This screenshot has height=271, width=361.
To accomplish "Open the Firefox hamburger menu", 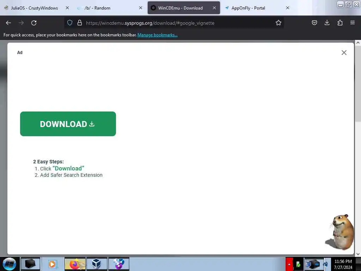I will coord(353,23).
